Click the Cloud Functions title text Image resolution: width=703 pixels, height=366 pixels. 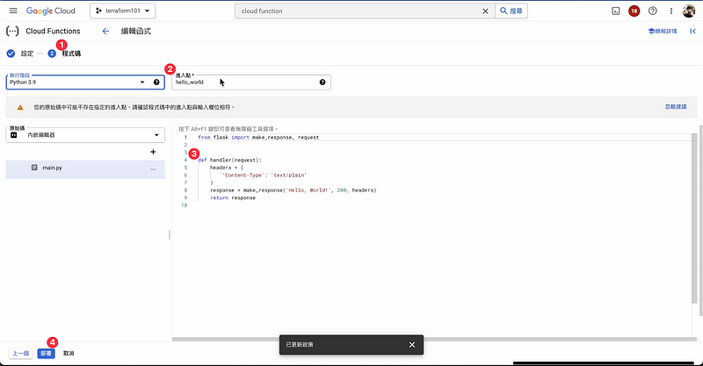53,31
